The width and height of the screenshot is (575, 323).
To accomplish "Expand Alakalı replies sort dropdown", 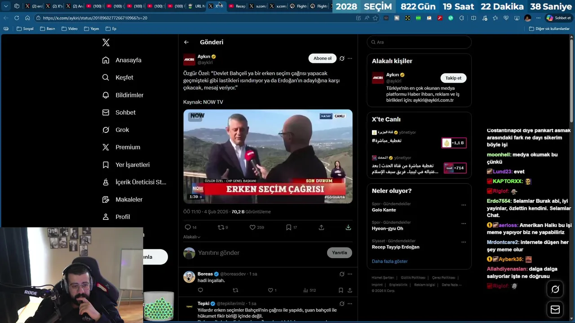I will coord(192,237).
